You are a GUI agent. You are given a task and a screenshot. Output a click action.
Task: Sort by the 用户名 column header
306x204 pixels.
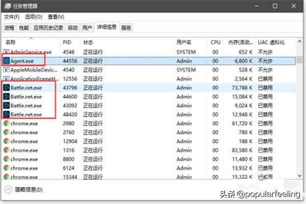tap(190, 42)
